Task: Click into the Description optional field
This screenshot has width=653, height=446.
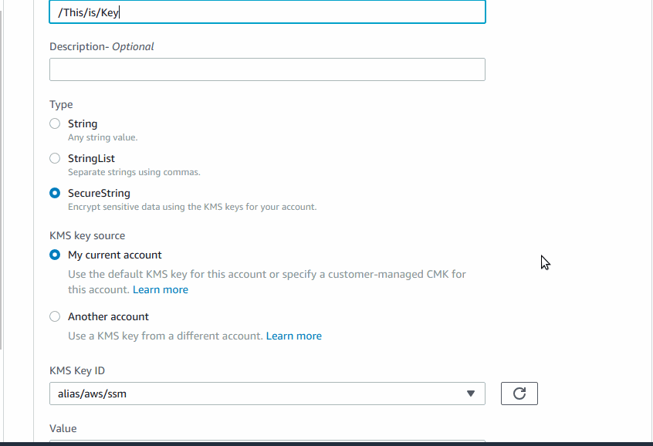Action: pos(267,69)
